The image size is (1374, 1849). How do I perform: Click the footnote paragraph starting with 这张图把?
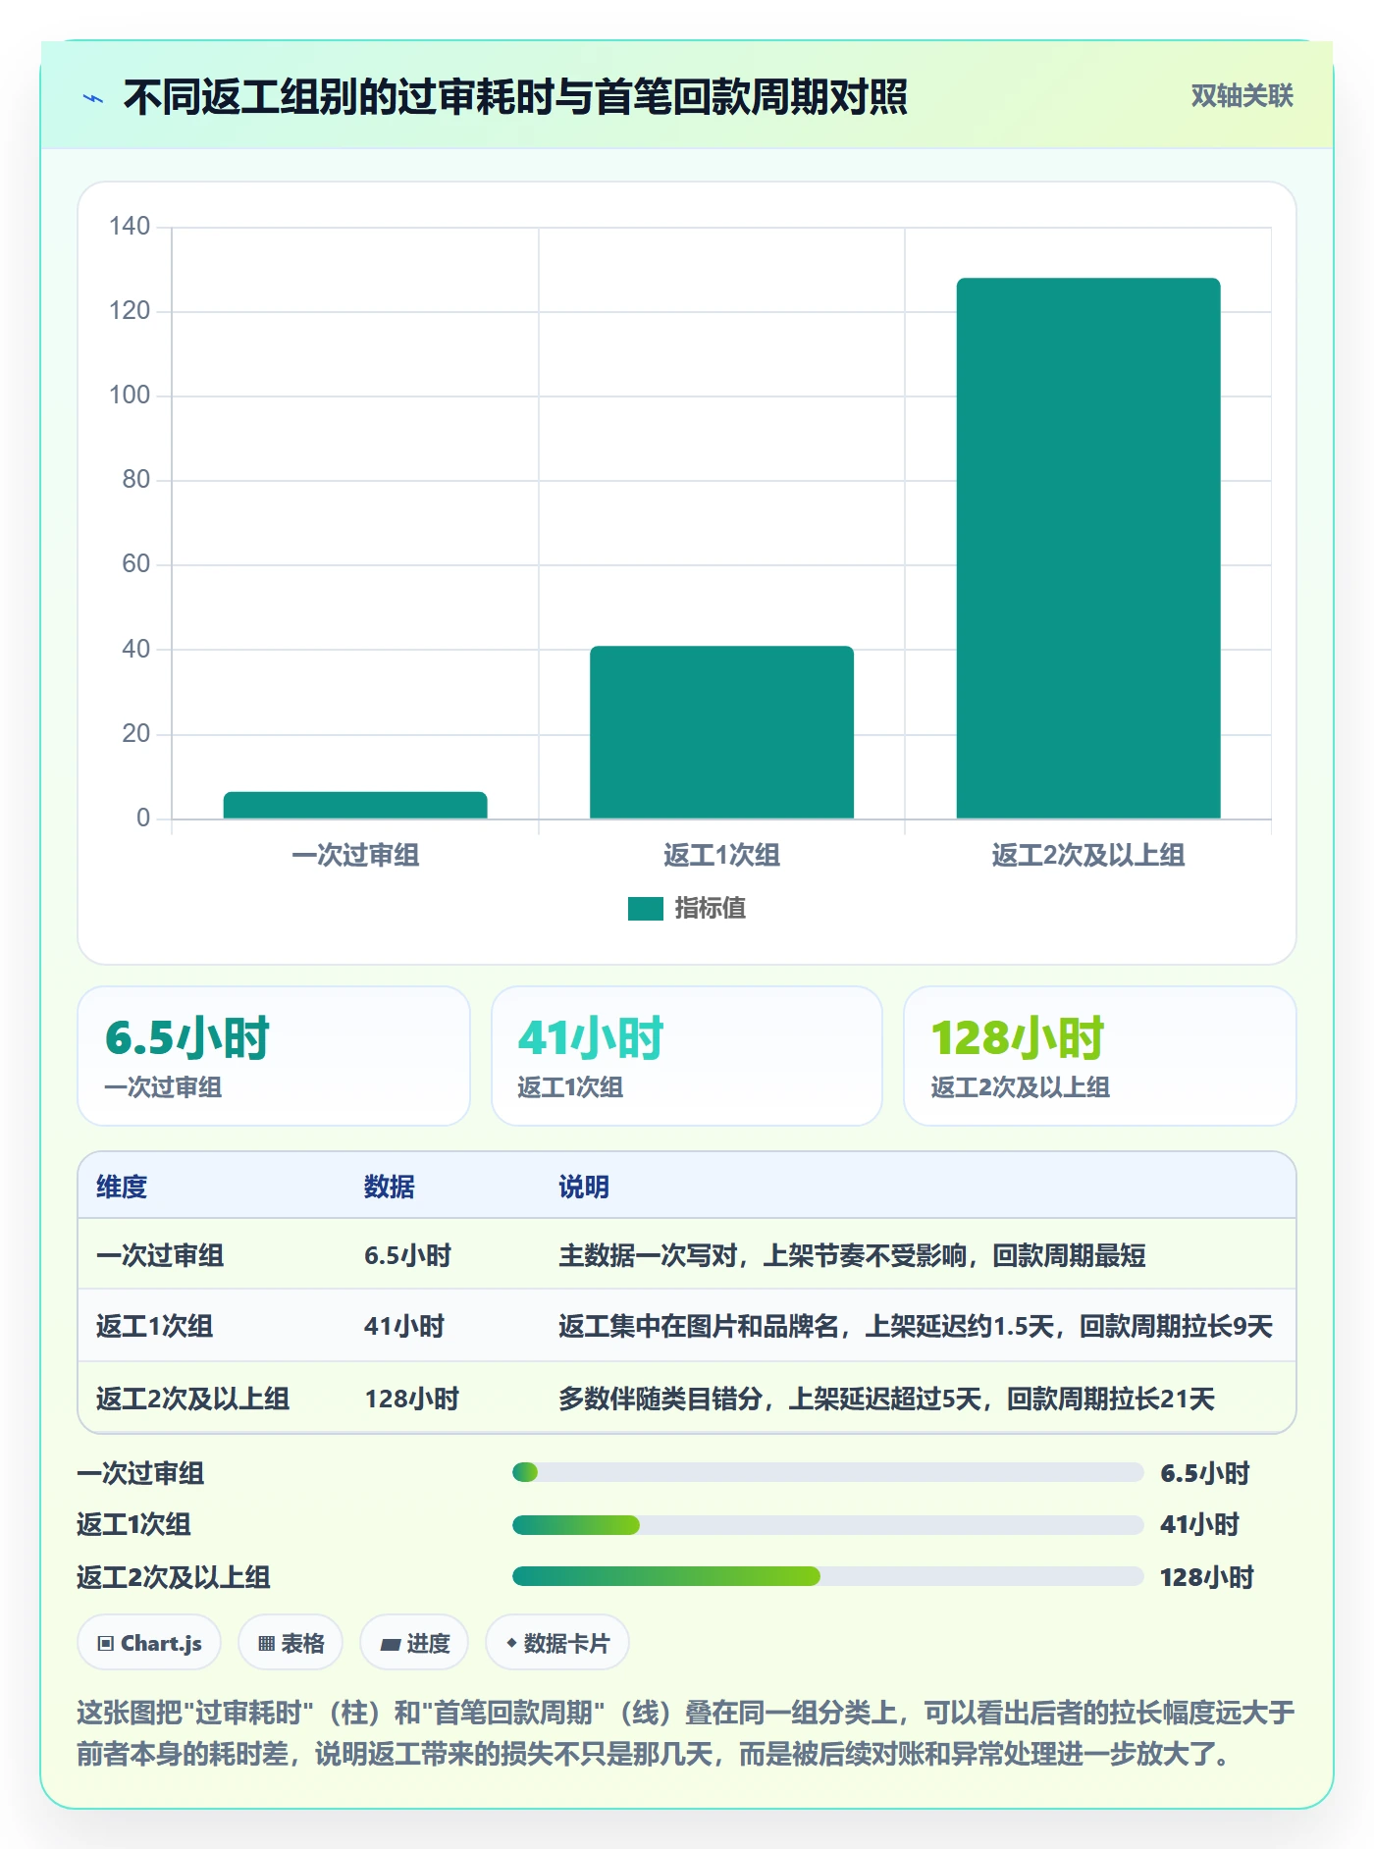click(686, 1732)
